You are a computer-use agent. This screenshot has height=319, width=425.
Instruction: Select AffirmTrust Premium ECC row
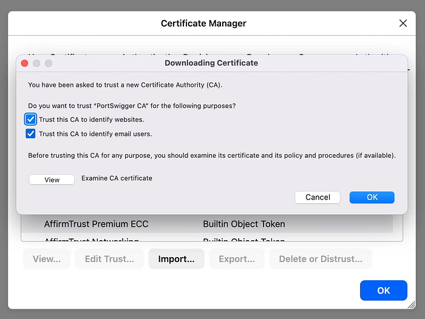tap(207, 224)
